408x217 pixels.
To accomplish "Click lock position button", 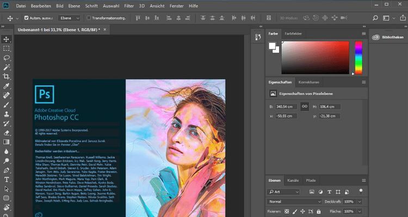I will (302, 211).
